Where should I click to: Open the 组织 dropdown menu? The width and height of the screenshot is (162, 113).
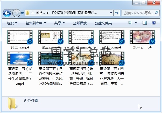12,23
